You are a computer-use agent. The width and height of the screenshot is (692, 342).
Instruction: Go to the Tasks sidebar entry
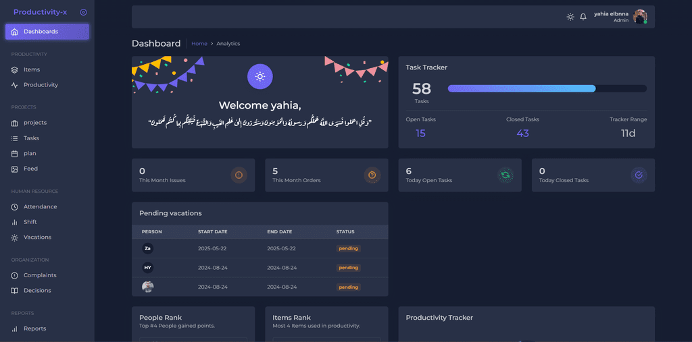click(x=47, y=138)
